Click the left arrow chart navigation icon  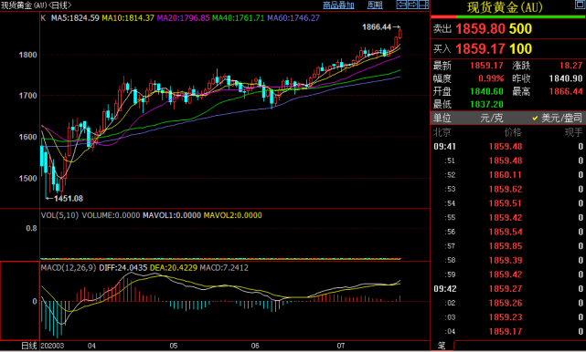pos(401,5)
